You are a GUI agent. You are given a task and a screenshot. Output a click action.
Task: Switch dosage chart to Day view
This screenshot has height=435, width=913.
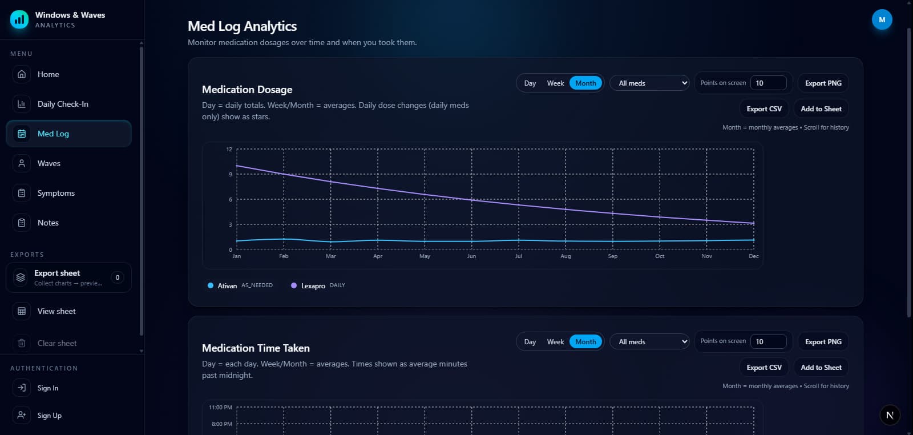pyautogui.click(x=530, y=83)
